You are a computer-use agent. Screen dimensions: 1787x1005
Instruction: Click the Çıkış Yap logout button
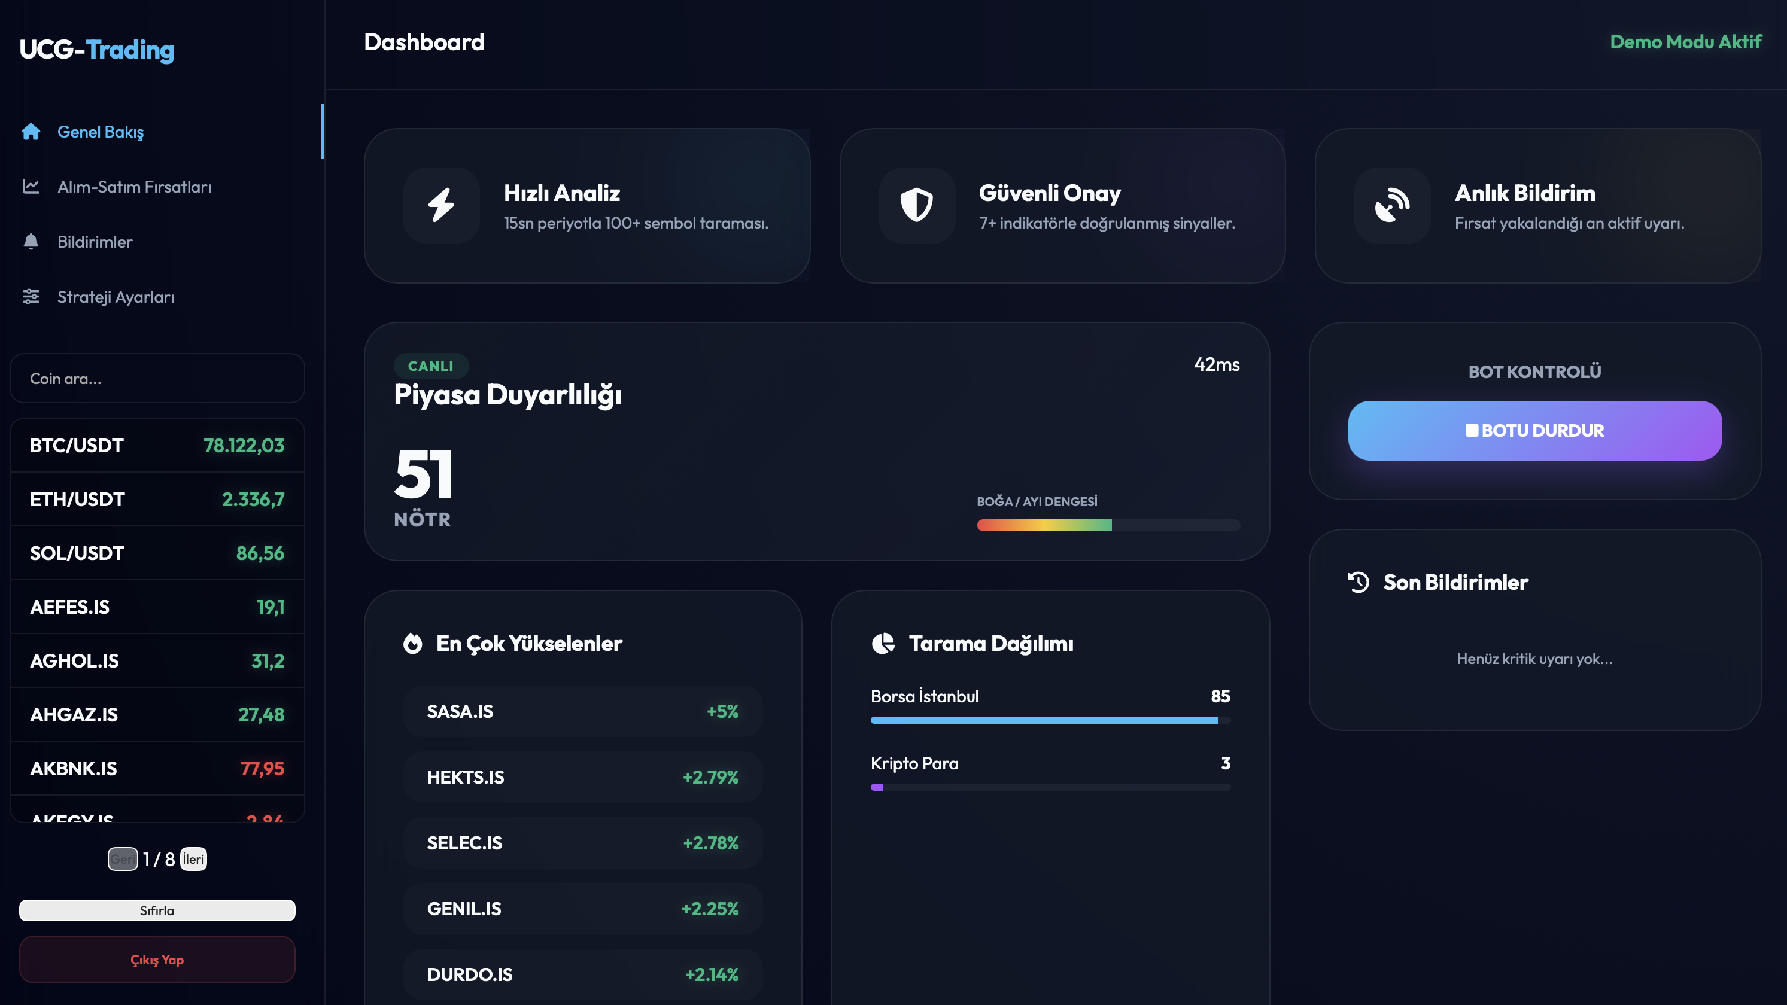(157, 959)
